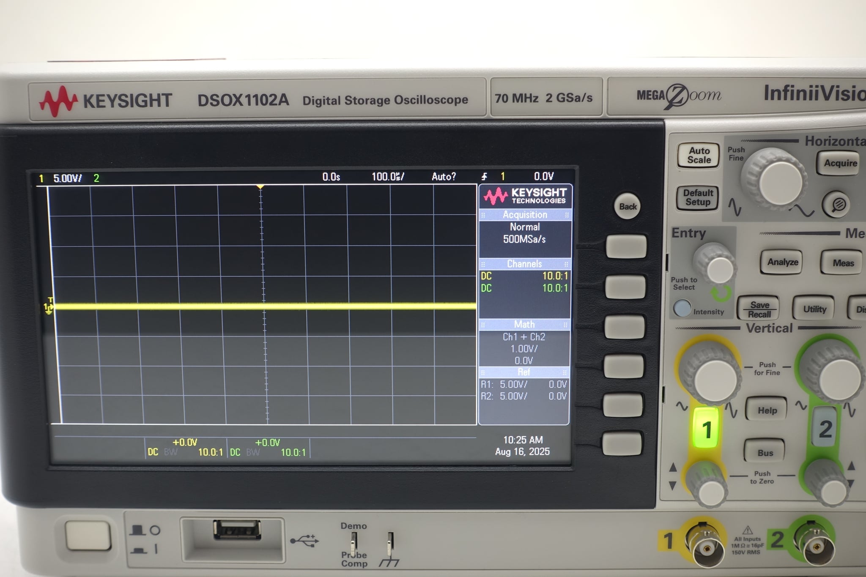The height and width of the screenshot is (577, 866).
Task: Touch the ground symbol terminal
Action: 391,542
